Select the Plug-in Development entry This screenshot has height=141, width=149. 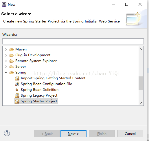tap(33, 55)
